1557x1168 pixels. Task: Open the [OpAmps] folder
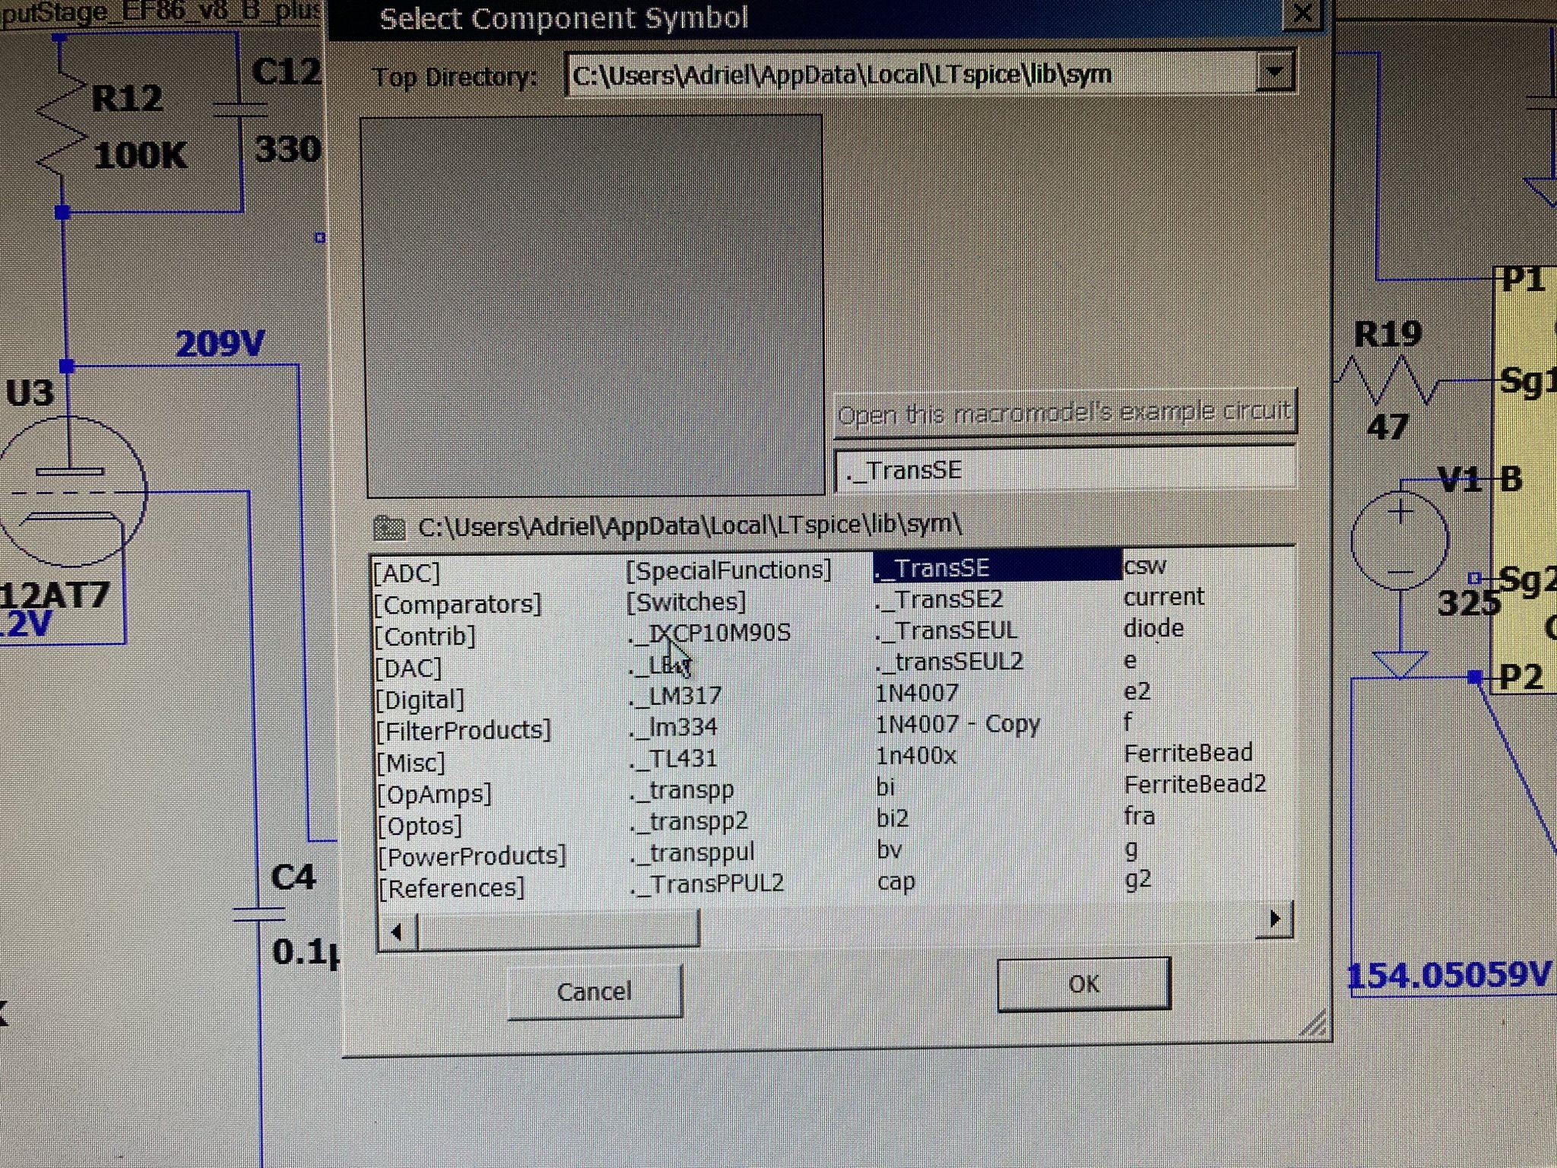click(x=435, y=795)
